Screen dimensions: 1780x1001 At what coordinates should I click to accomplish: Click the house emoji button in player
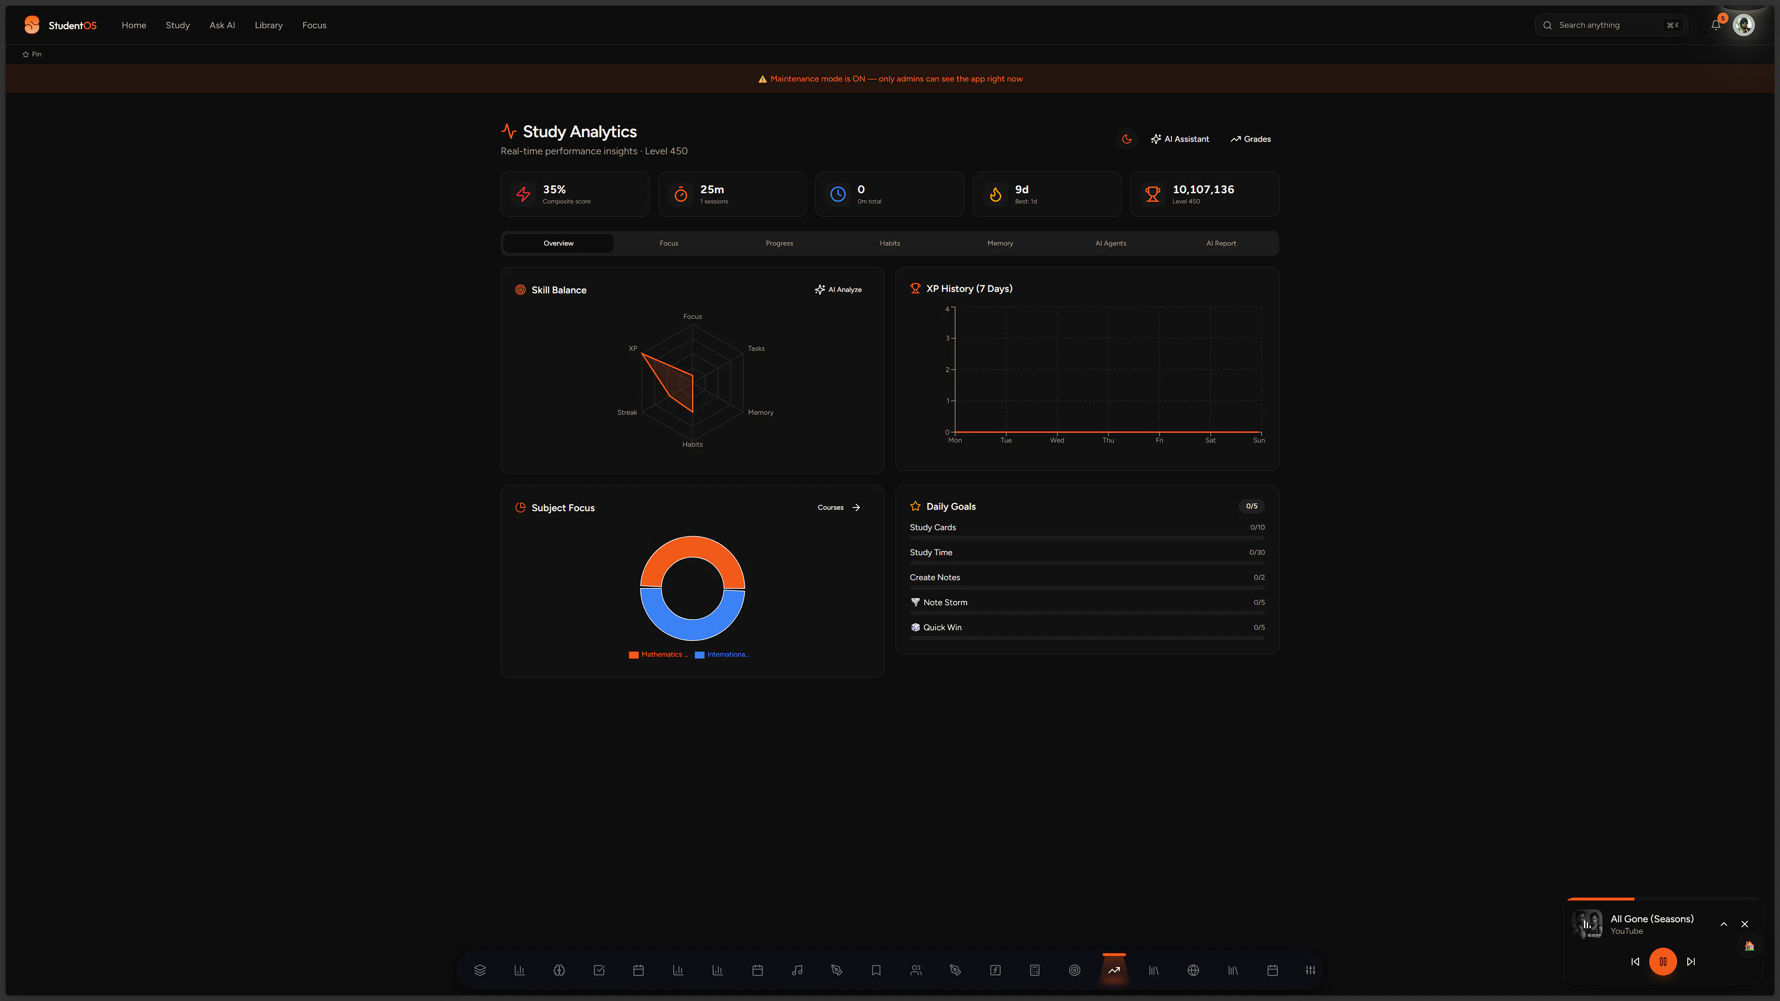click(1749, 946)
